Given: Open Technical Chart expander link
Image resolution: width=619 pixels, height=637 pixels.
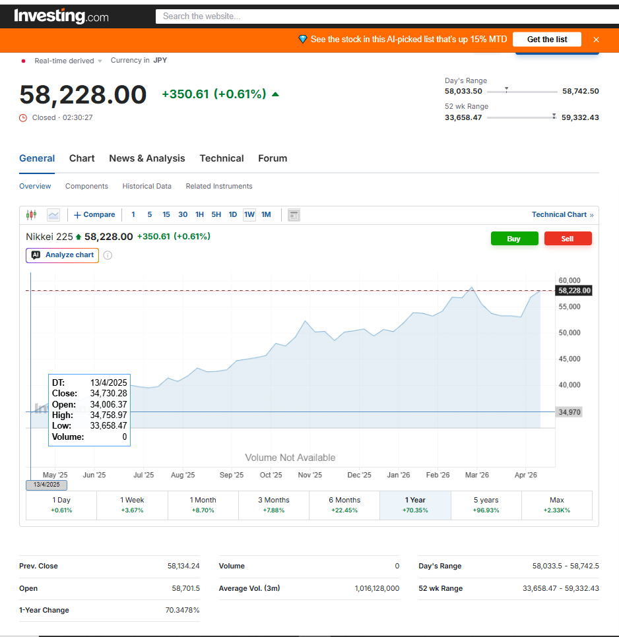Looking at the screenshot, I should pos(562,215).
